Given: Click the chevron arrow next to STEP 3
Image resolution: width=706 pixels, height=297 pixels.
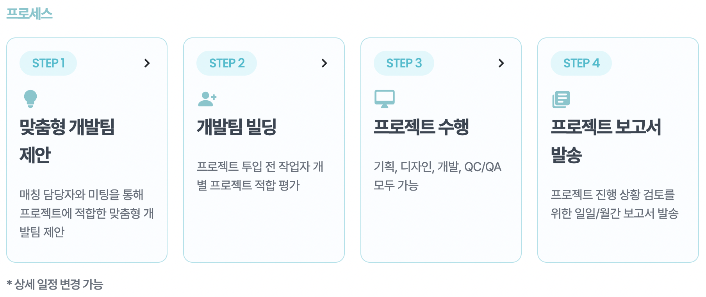Looking at the screenshot, I should tap(501, 63).
